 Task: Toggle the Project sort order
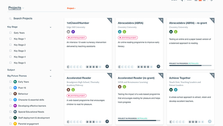pyautogui.click(x=71, y=8)
